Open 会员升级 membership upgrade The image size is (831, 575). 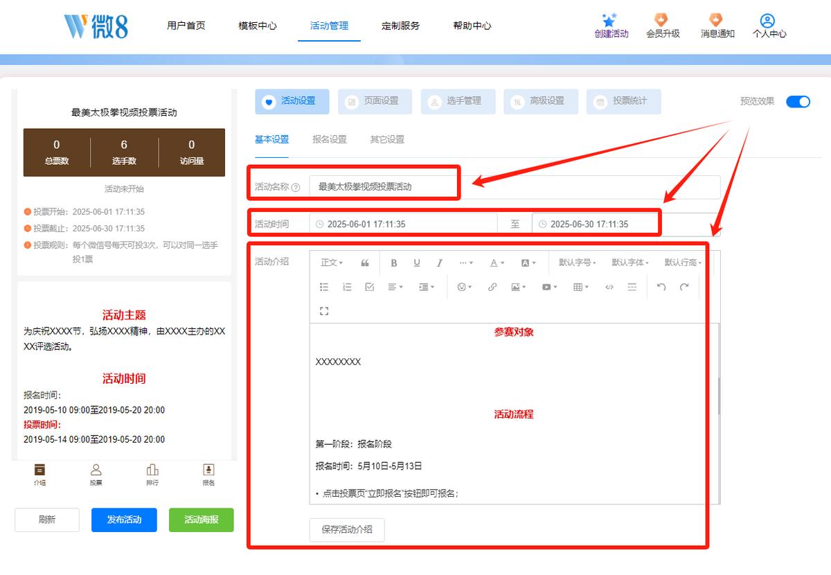pyautogui.click(x=663, y=26)
